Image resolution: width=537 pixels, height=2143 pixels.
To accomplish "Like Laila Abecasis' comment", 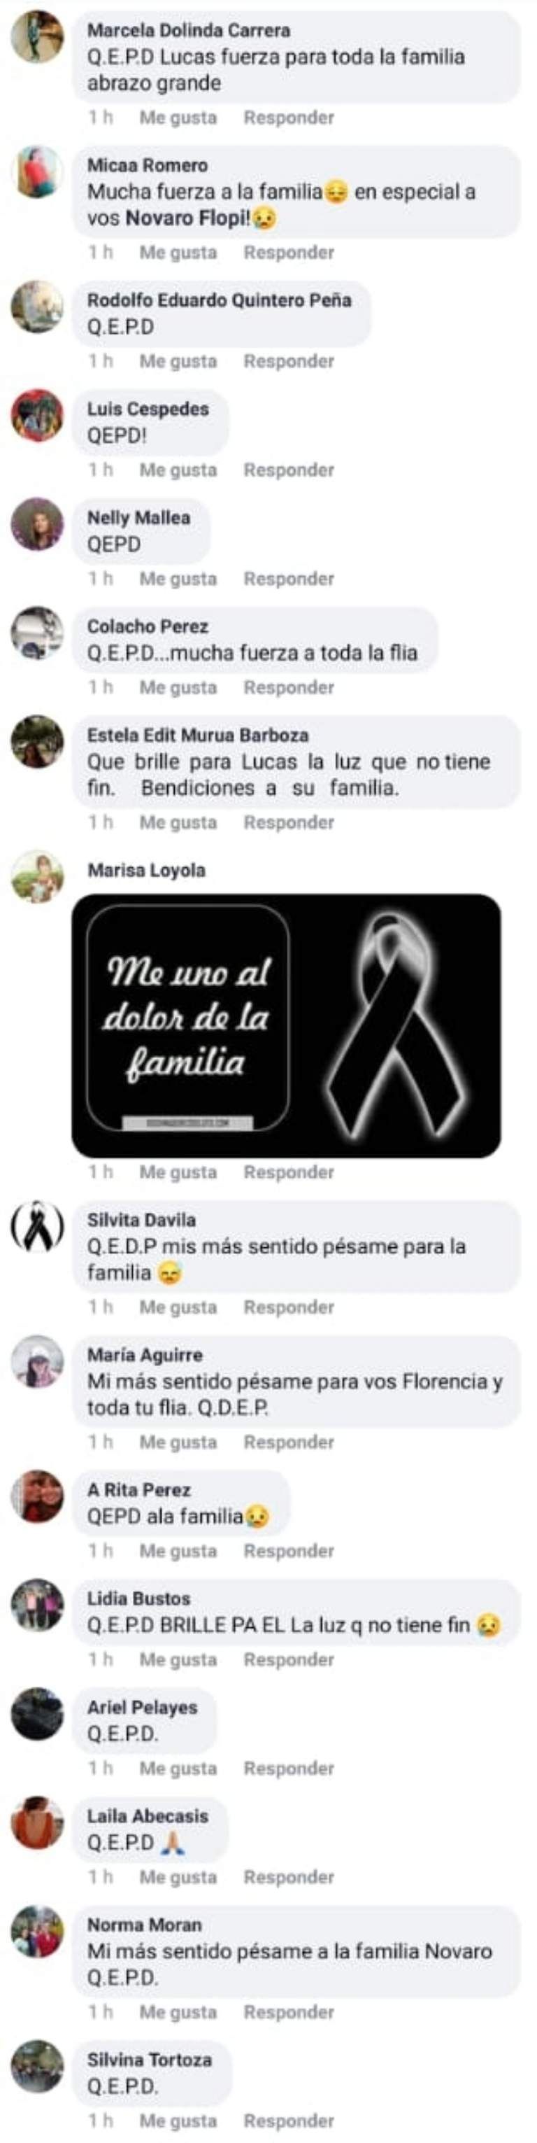I will click(x=178, y=1878).
